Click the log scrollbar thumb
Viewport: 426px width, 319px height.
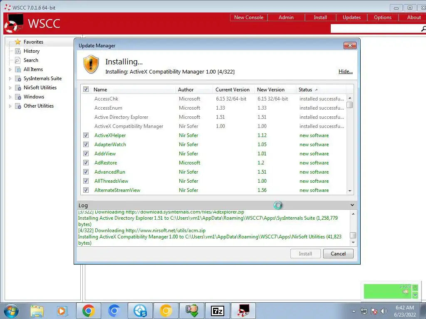pos(353,235)
